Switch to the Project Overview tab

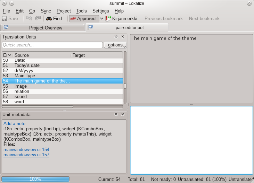[46, 28]
